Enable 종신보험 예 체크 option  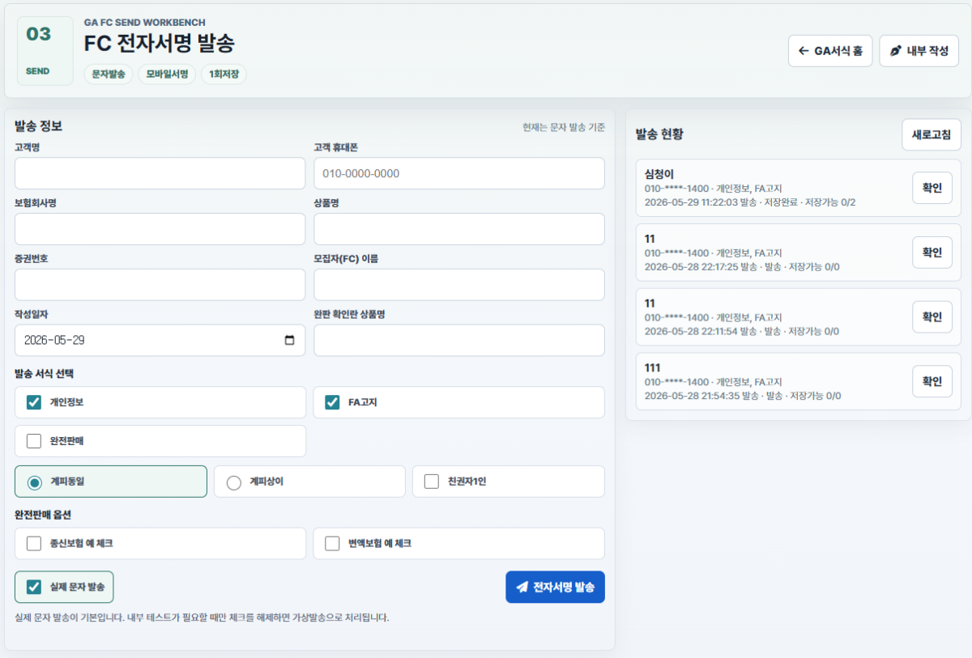click(34, 544)
